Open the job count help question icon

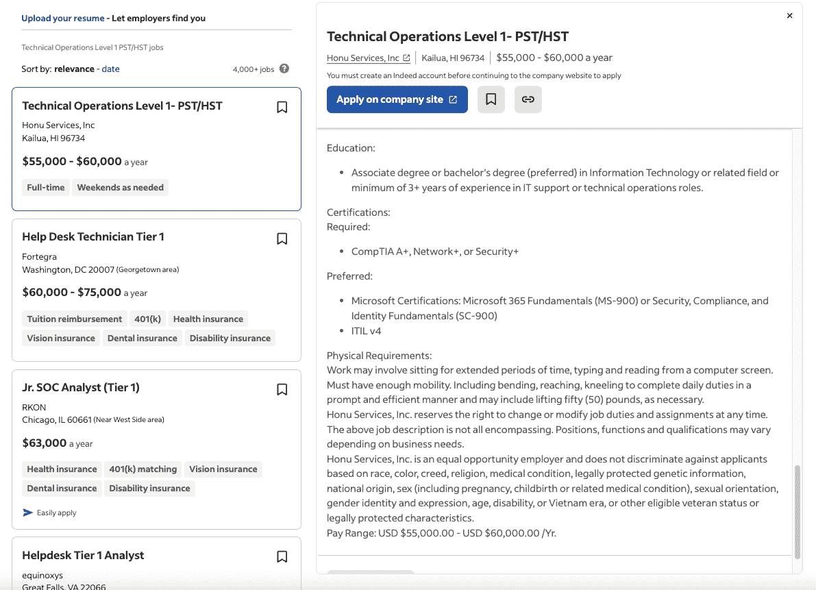[x=284, y=69]
